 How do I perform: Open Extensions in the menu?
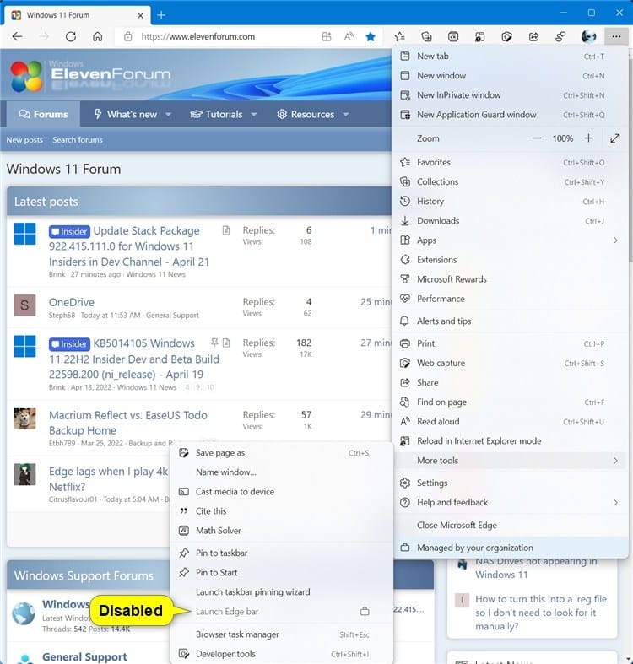coord(510,260)
